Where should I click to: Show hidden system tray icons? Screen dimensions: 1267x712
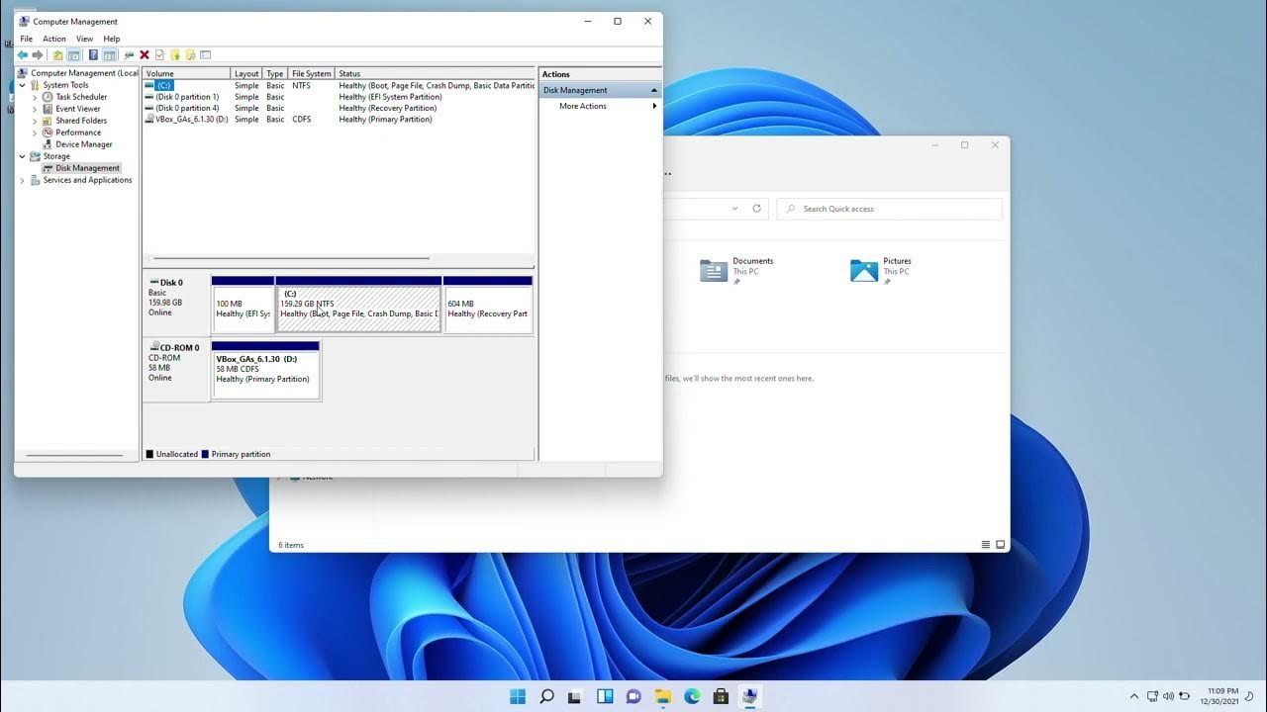click(x=1134, y=696)
